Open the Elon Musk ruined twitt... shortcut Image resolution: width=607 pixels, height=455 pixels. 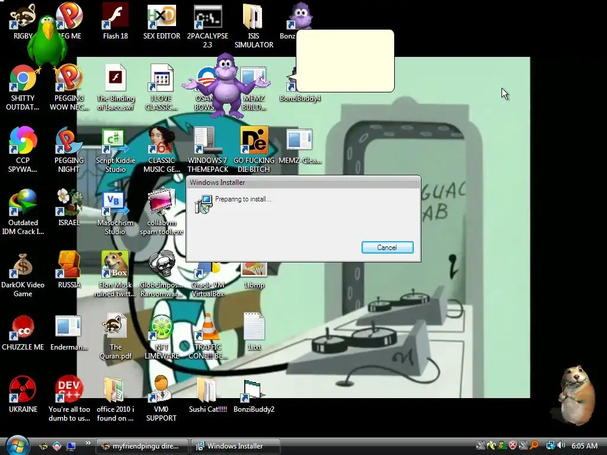(x=116, y=274)
